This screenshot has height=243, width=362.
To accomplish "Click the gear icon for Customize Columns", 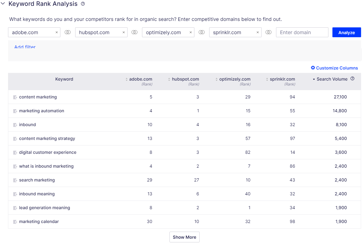I will point(313,68).
